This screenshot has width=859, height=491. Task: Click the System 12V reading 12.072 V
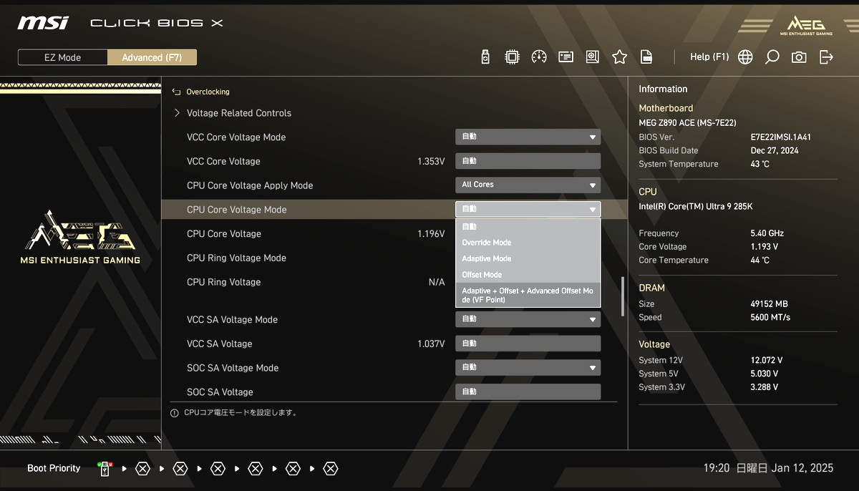coord(766,361)
